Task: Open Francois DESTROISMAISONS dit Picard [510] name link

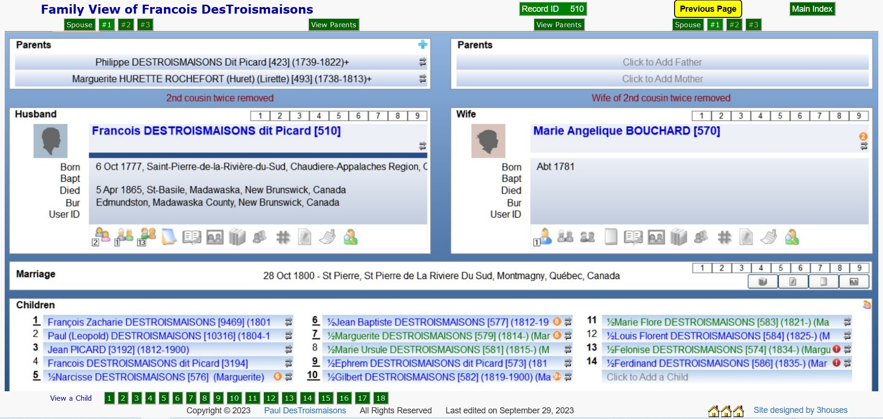Action: [x=216, y=131]
